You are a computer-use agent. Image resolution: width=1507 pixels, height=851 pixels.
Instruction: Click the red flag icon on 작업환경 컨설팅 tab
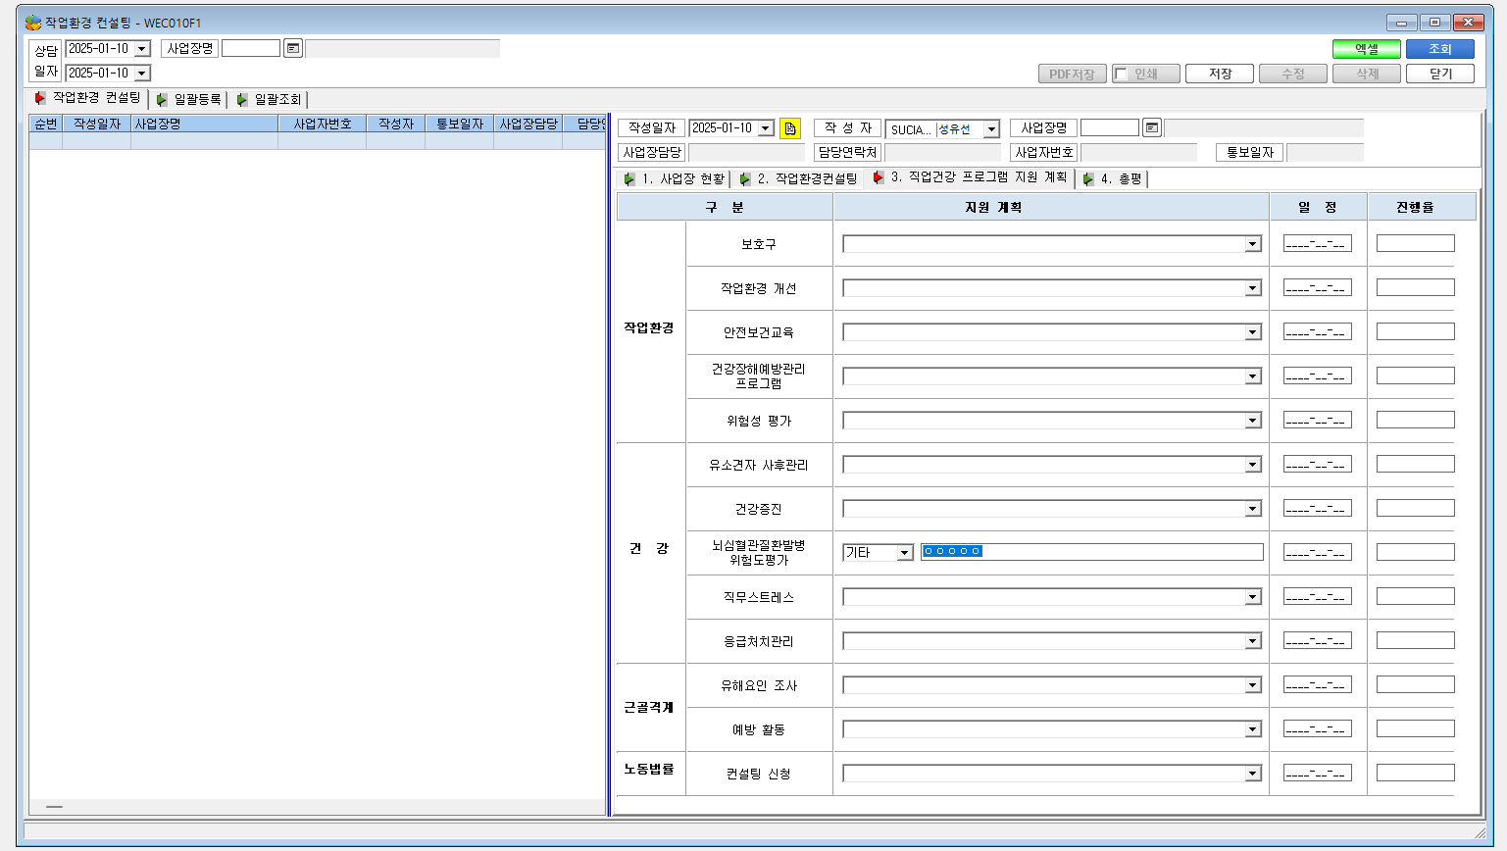click(x=40, y=98)
